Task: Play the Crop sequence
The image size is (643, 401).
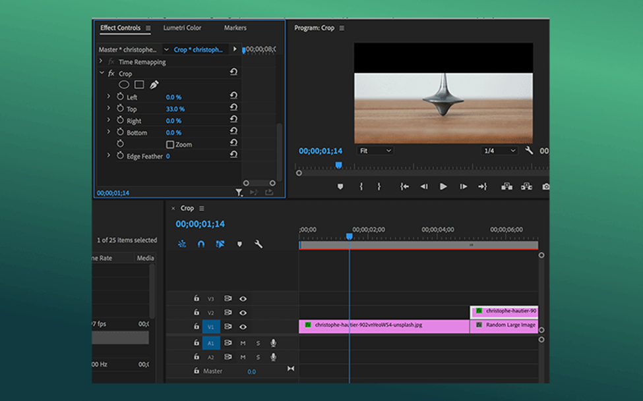Action: (x=443, y=186)
